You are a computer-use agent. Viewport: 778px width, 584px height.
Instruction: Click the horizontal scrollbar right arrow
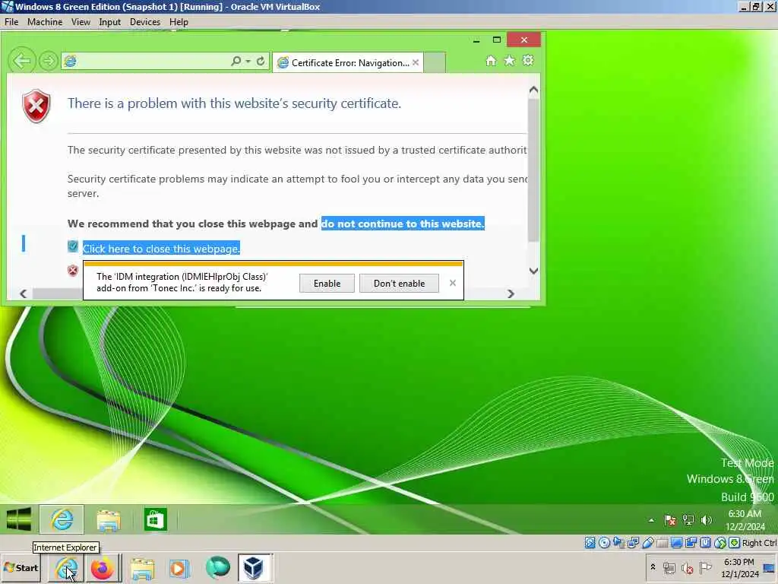[x=511, y=294]
